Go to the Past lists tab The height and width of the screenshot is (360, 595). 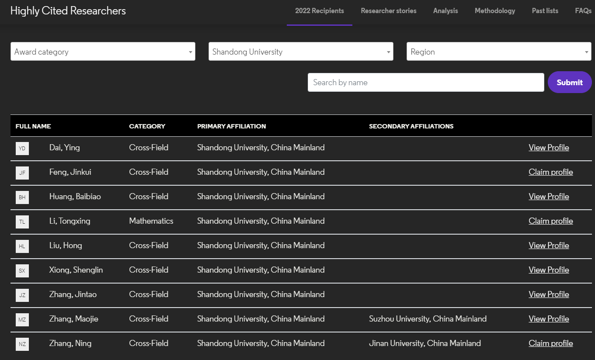coord(545,11)
